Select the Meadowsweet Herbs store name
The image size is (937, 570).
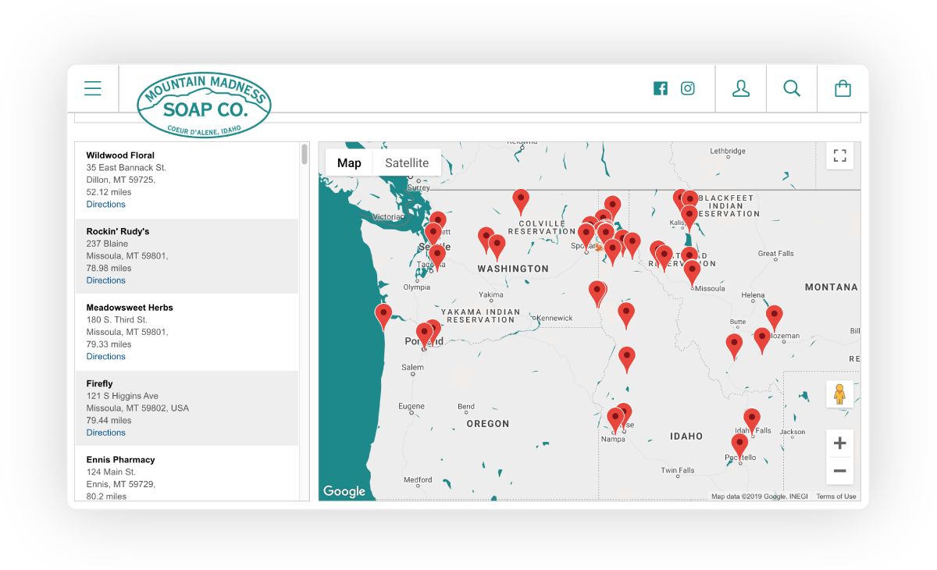130,308
